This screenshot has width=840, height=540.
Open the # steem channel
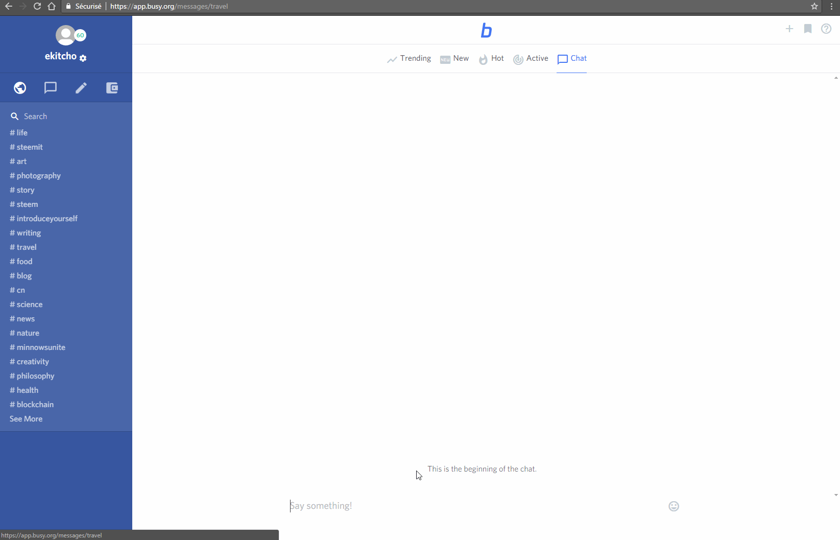click(24, 204)
